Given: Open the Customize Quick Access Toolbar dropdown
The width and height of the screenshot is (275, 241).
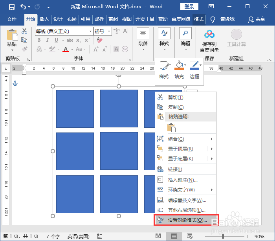Looking at the screenshot, I should (48, 7).
